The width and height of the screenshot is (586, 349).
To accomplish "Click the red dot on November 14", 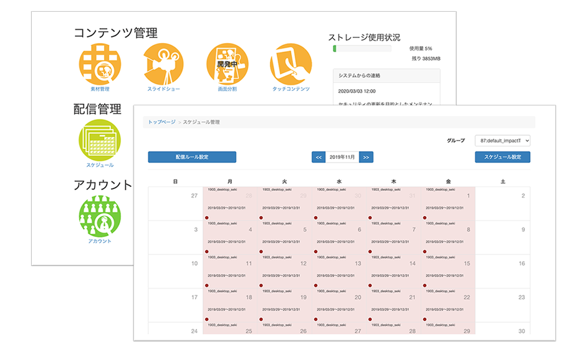I will (370, 285).
